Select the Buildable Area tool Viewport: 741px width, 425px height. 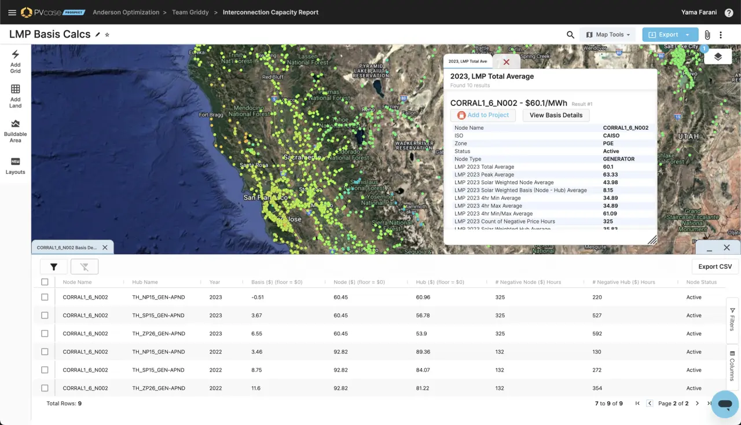pos(16,131)
